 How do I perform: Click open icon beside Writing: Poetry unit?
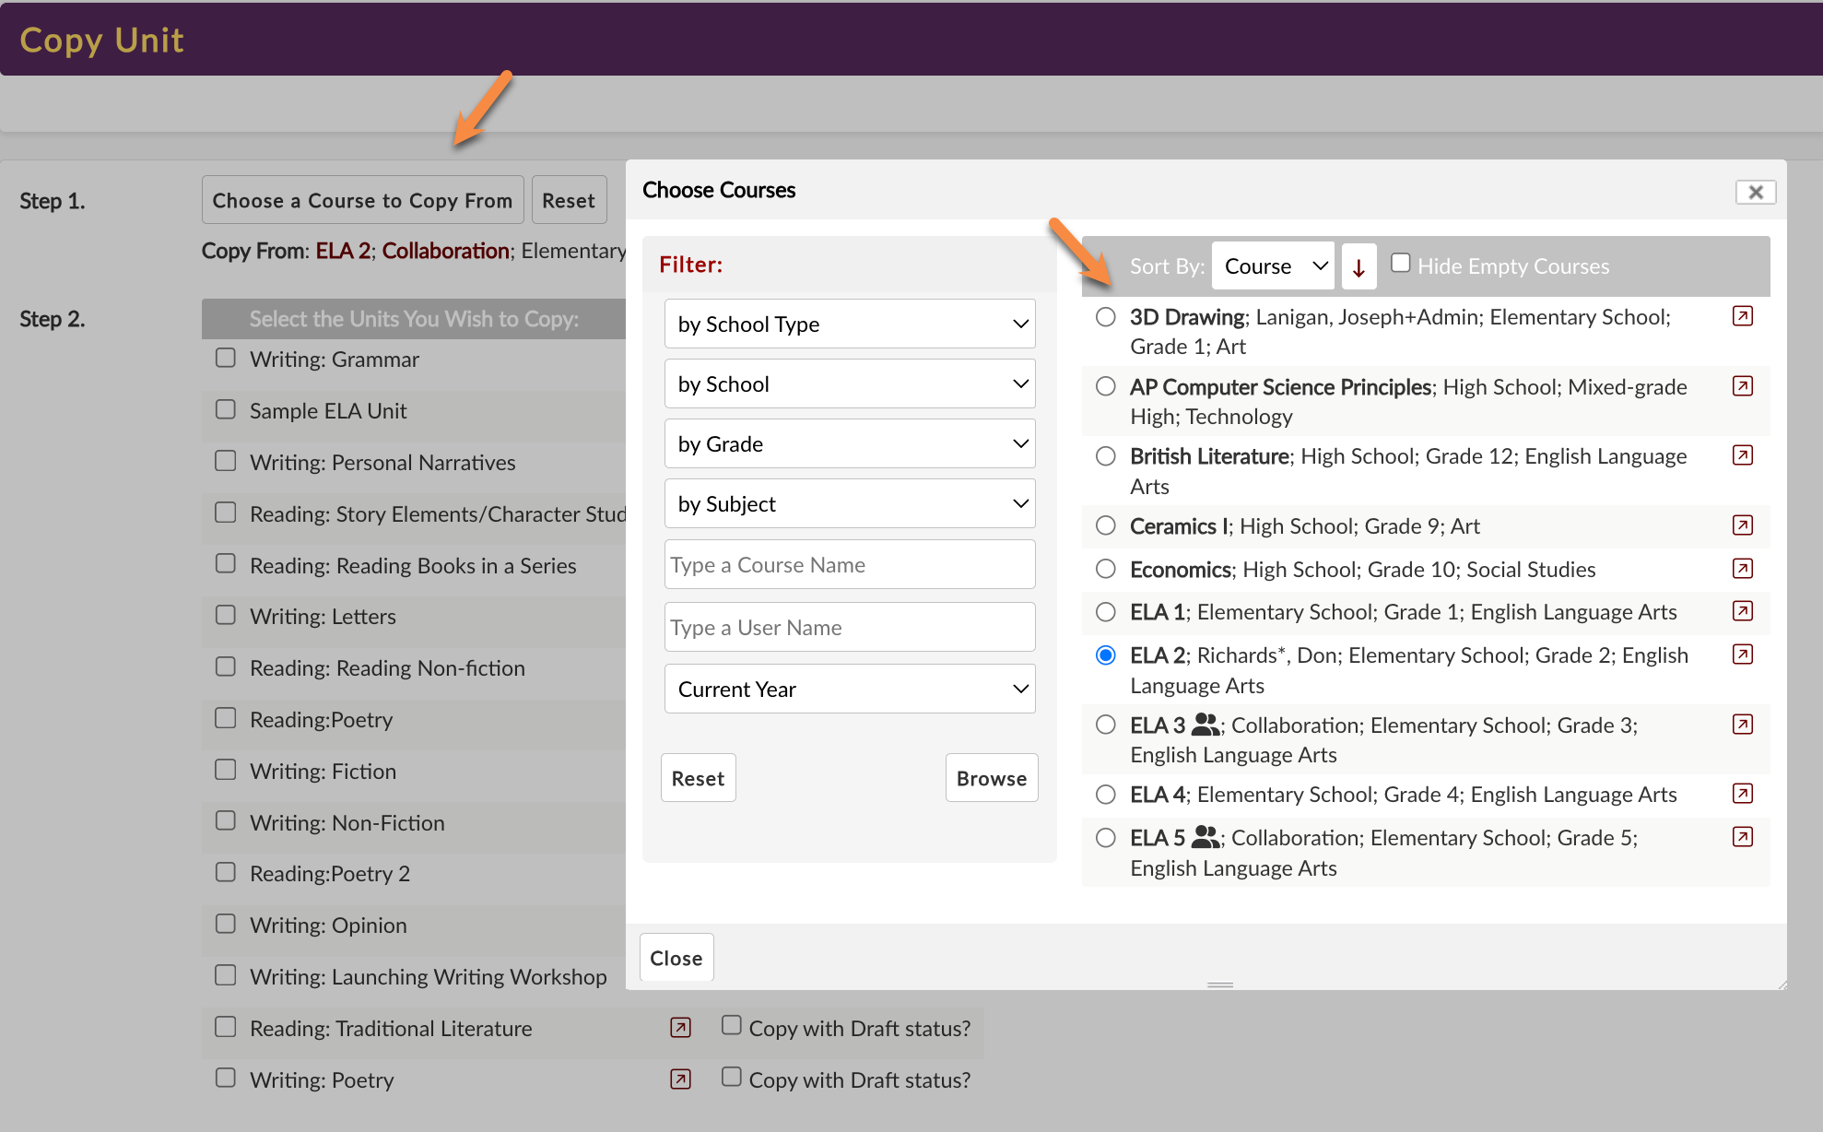tap(680, 1079)
